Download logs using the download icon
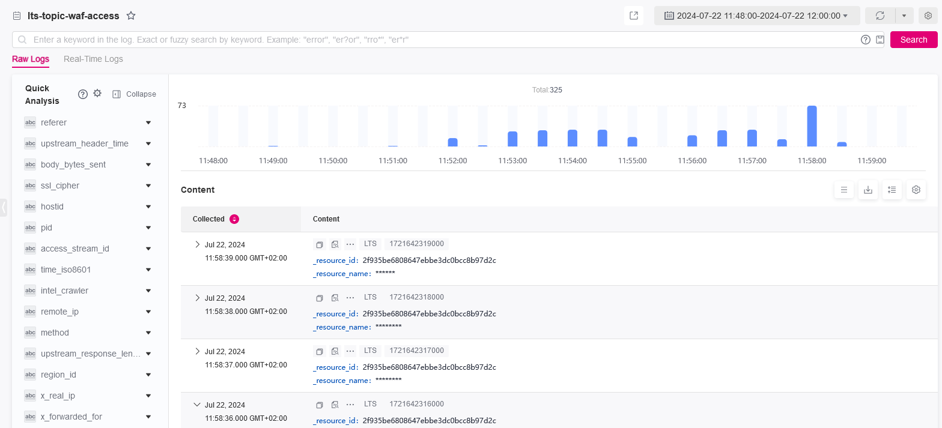 click(868, 190)
